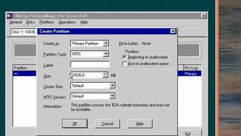Viewport: 241px width, 136px height.
Task: Expand the Create as dropdown
Action: tap(106, 43)
